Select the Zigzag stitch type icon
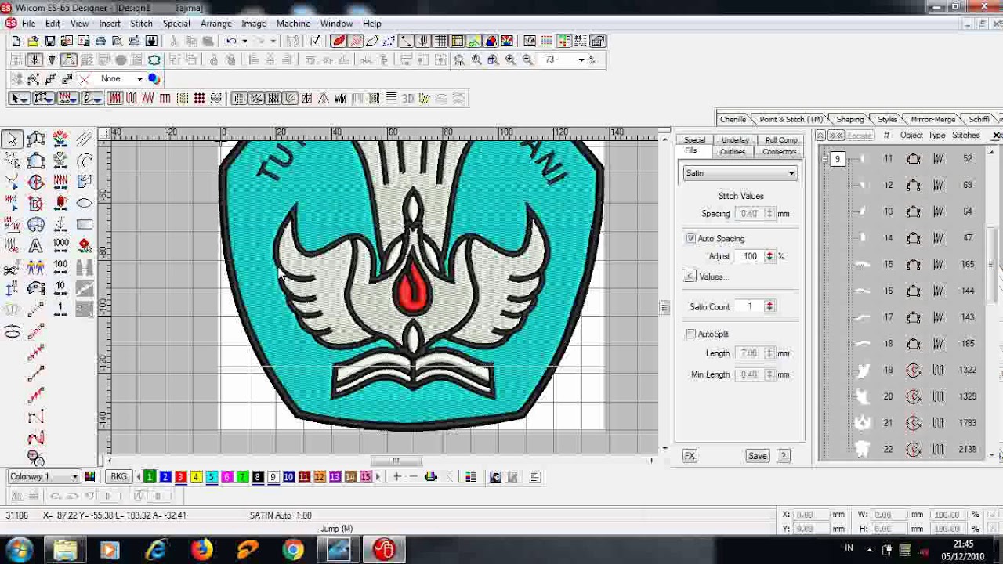The width and height of the screenshot is (1003, 564). coord(148,98)
